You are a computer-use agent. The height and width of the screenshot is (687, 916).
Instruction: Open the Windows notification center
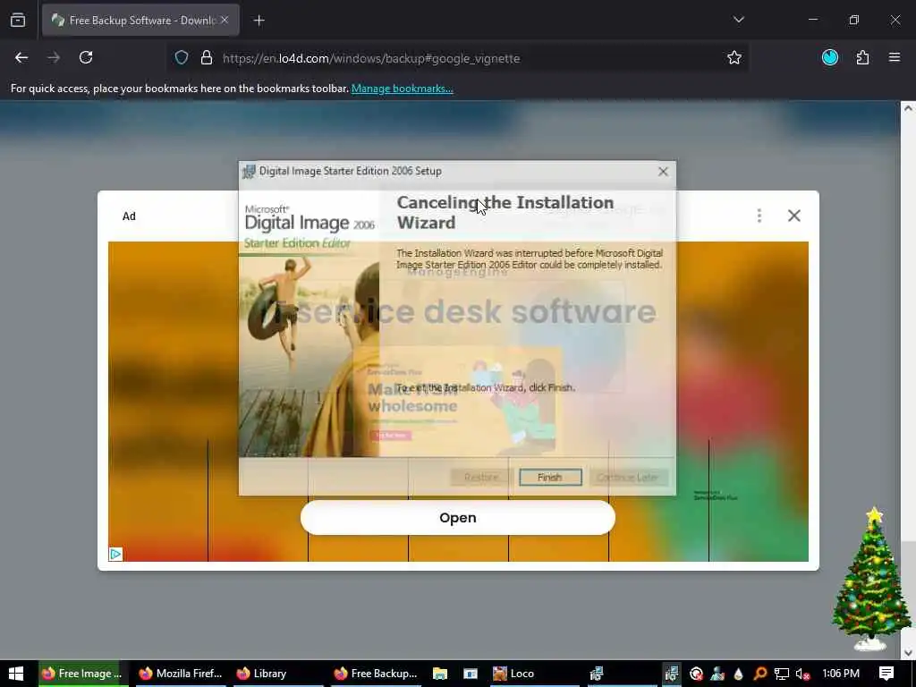886,673
